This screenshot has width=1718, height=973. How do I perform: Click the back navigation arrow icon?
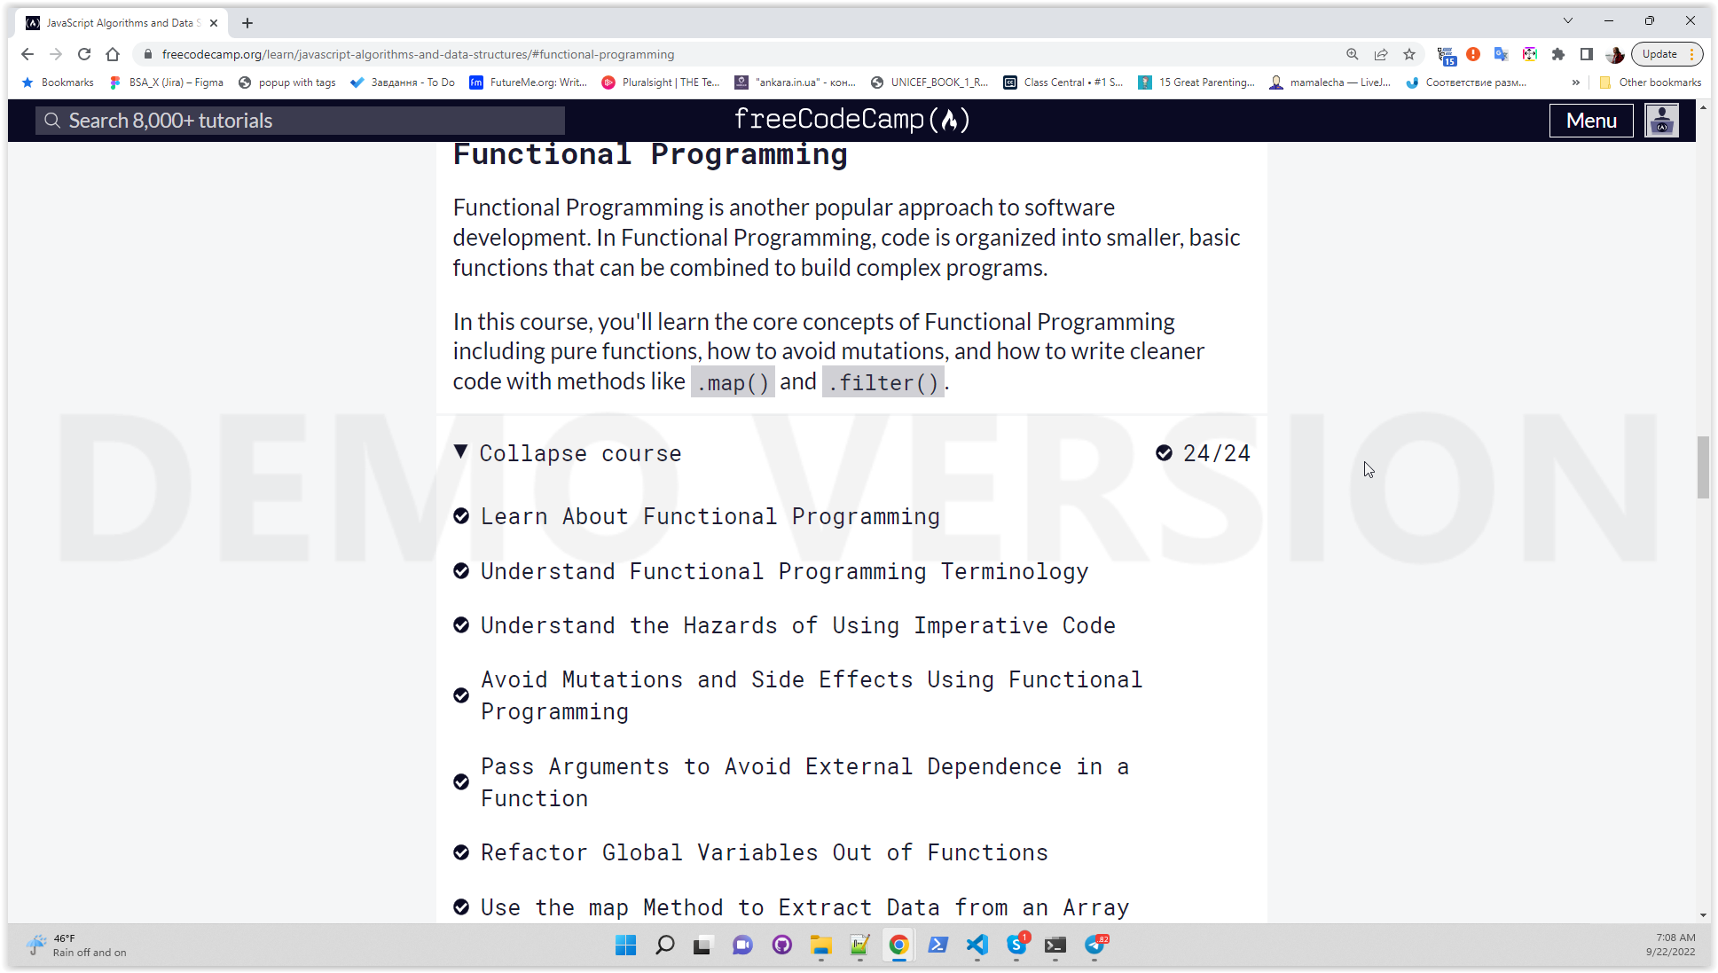pos(27,54)
